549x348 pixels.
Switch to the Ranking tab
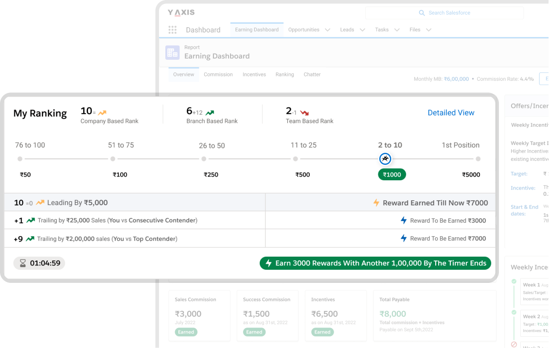coord(284,74)
